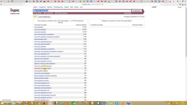
Task: Click help icon beside left 'Показов в месяц'
Action: (x=86, y=25)
